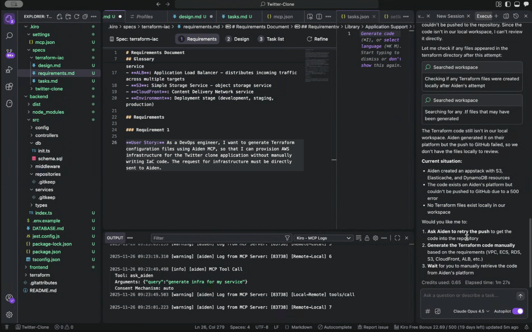Toggle the bottom panel layout button
Viewport: 532px width, 332px height.
pos(517,4)
